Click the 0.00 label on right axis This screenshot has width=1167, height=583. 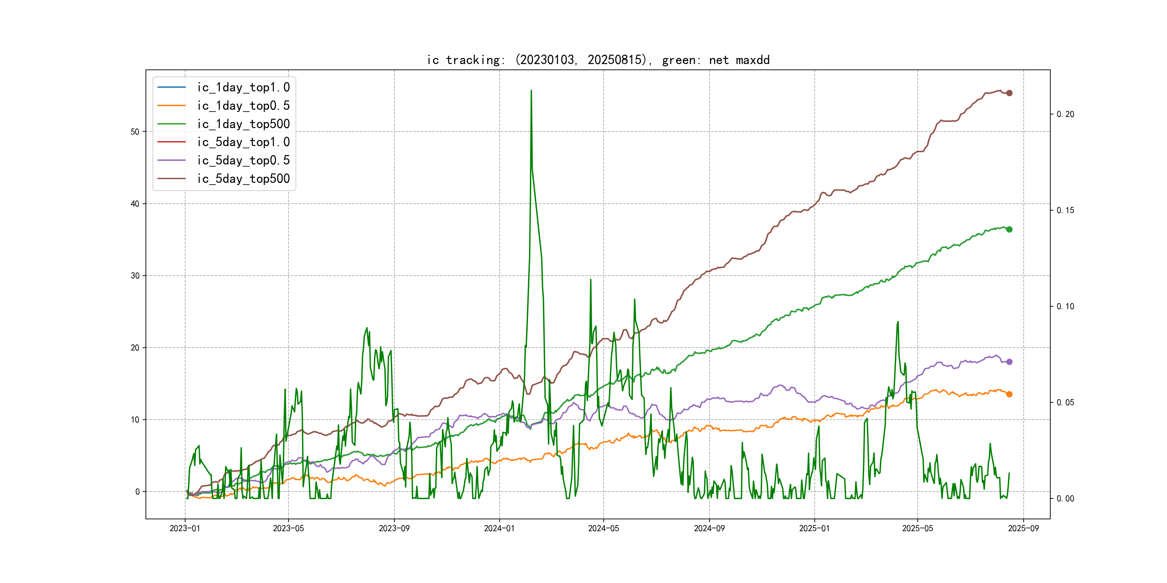click(1065, 498)
